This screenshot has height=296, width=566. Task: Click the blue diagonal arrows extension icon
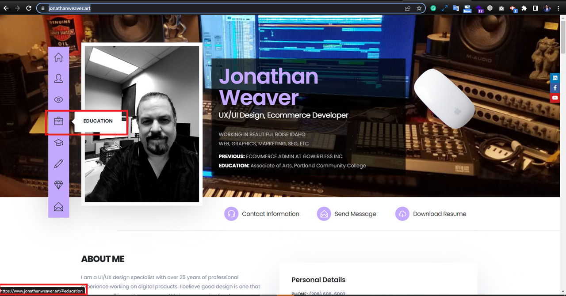coord(445,8)
